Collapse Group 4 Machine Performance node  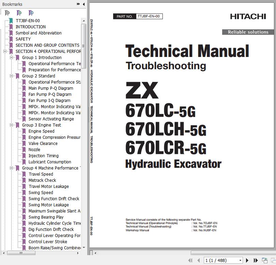coord(12,168)
